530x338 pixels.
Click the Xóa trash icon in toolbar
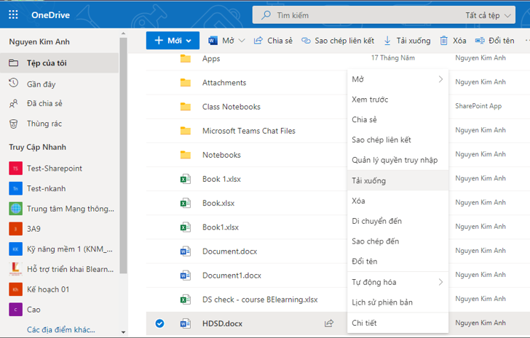444,41
